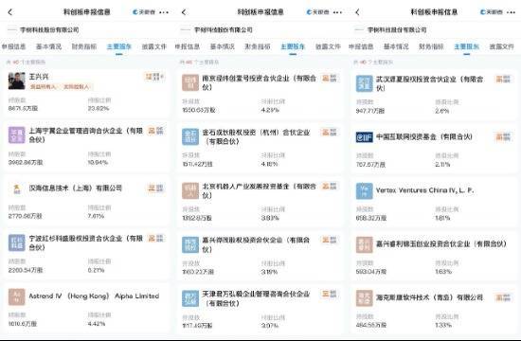
Task: Tap the orange badge beside 王兴兴's name
Action: (154, 77)
